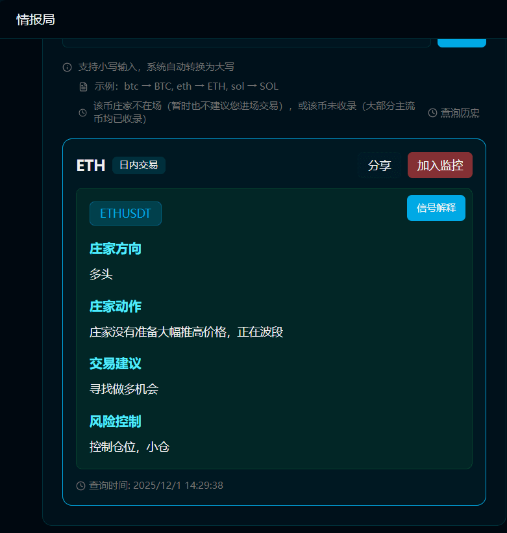Click the clock icon in 查询历史
The height and width of the screenshot is (533, 507).
coord(432,113)
